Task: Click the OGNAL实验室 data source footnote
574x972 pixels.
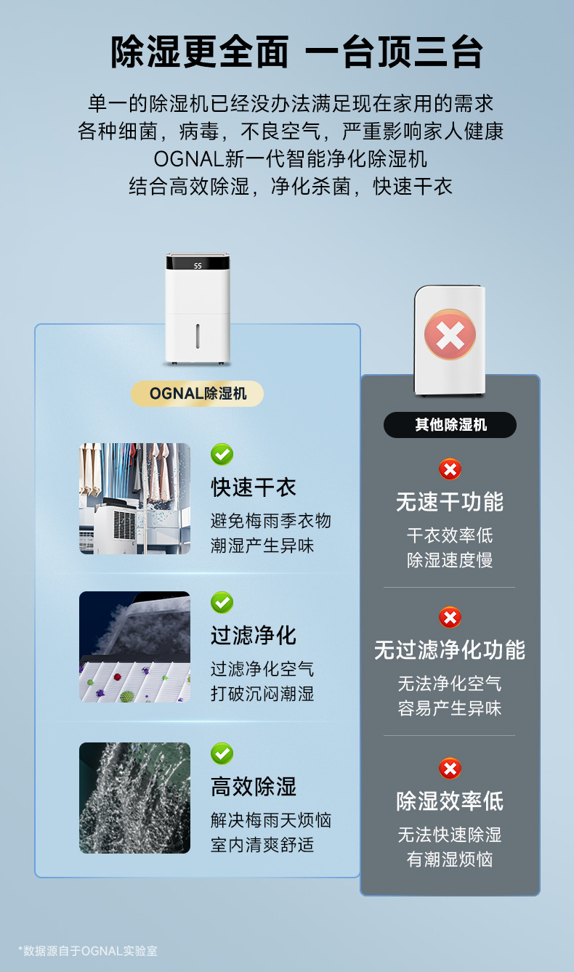Action: point(88,950)
